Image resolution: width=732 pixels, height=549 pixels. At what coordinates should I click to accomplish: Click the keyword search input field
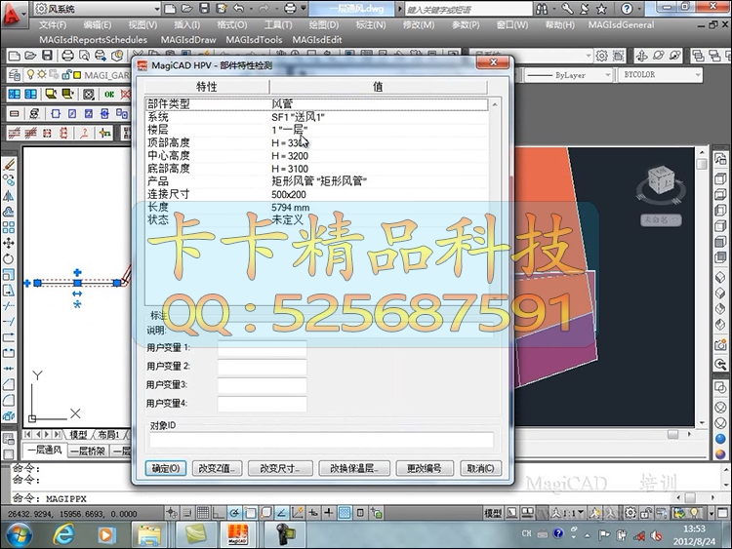468,9
